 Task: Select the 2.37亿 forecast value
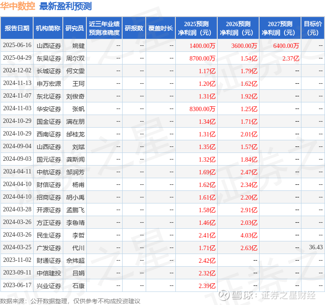click(x=291, y=58)
